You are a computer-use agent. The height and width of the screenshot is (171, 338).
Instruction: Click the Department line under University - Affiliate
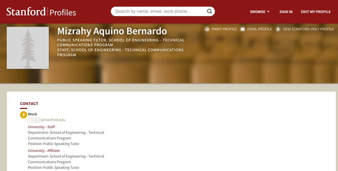click(66, 159)
